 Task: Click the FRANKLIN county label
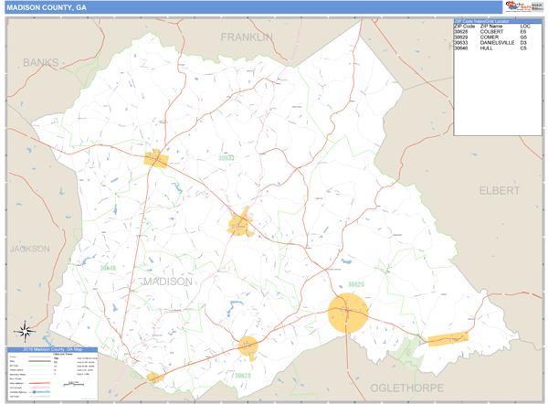247,37
